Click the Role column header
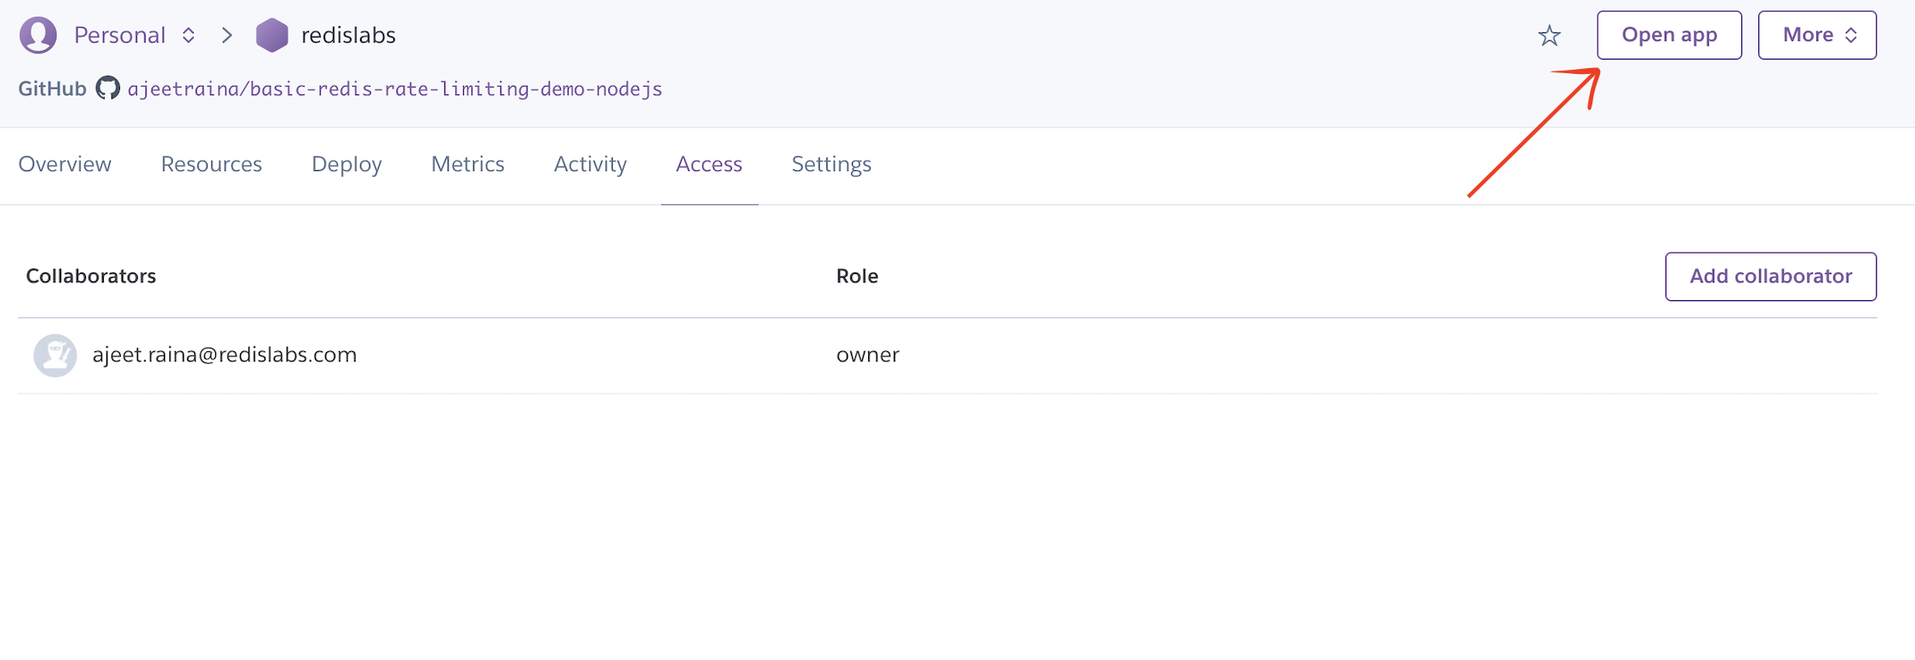Viewport: 1915px width, 660px height. click(857, 276)
